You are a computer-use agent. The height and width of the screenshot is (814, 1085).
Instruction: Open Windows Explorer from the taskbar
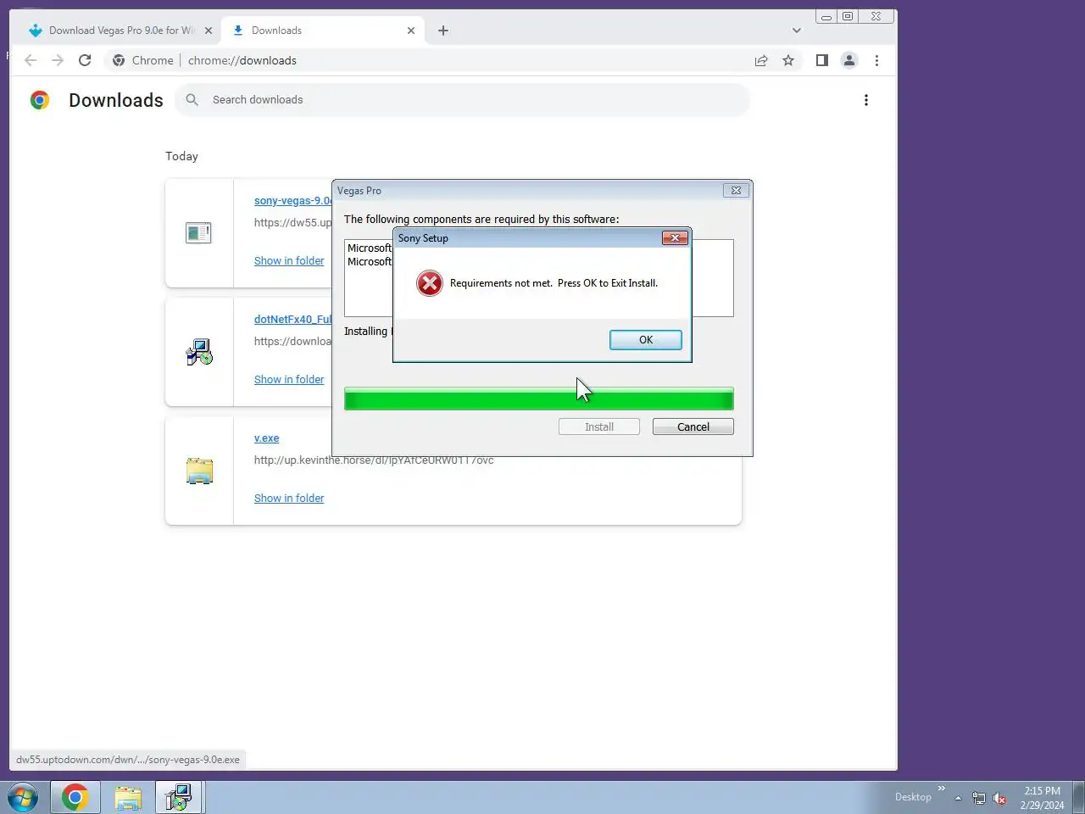pos(128,798)
